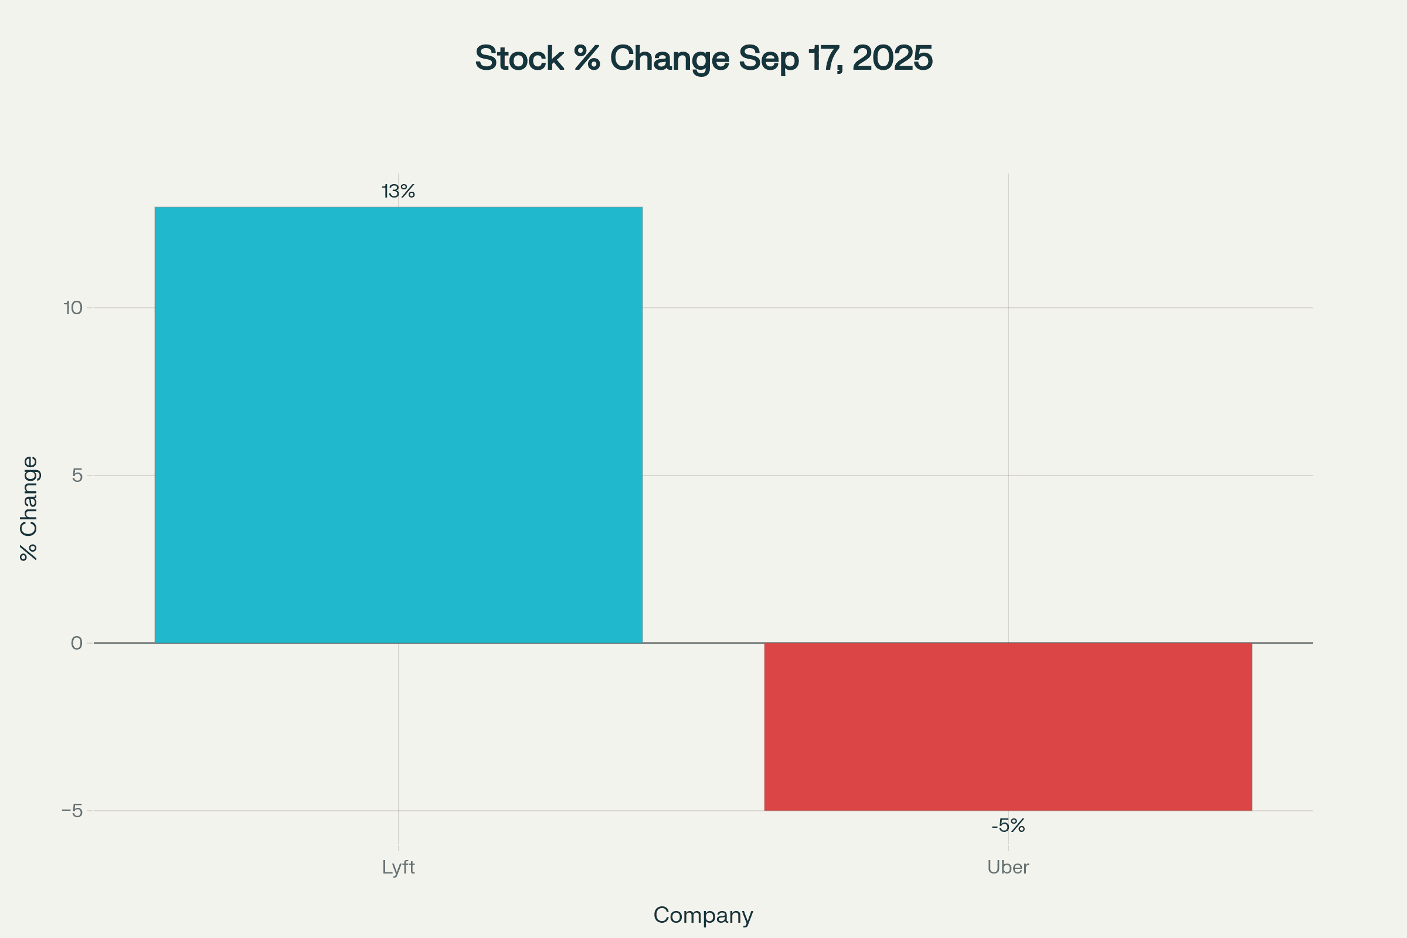Select the % Change y-axis title

point(29,508)
